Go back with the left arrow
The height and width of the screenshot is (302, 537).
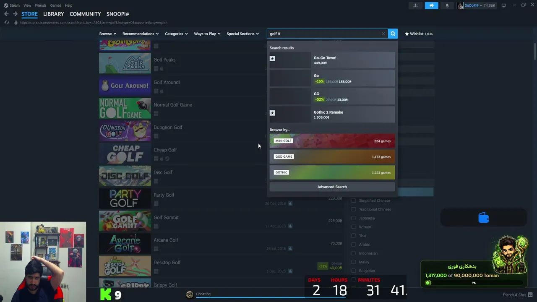point(6,14)
